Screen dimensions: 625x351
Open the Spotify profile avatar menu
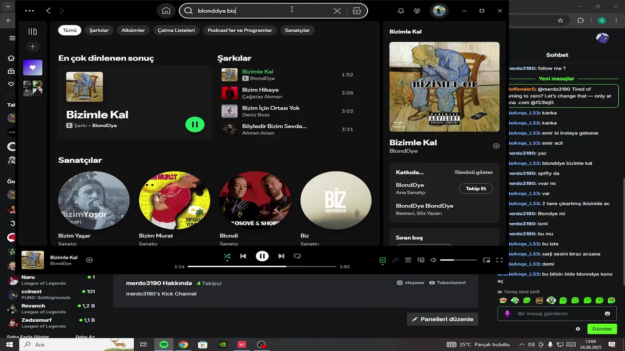439,11
